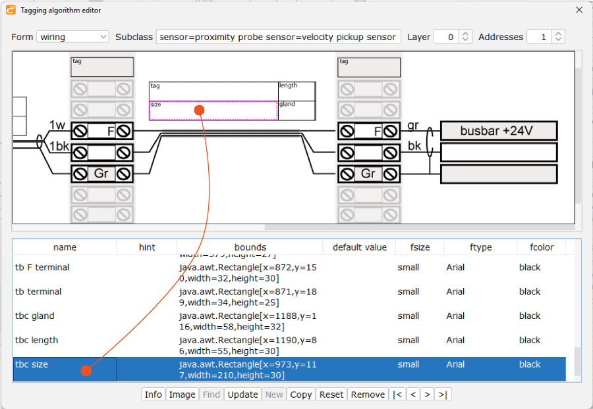
Task: Increase the Layer value with up arrow
Action: tap(466, 34)
